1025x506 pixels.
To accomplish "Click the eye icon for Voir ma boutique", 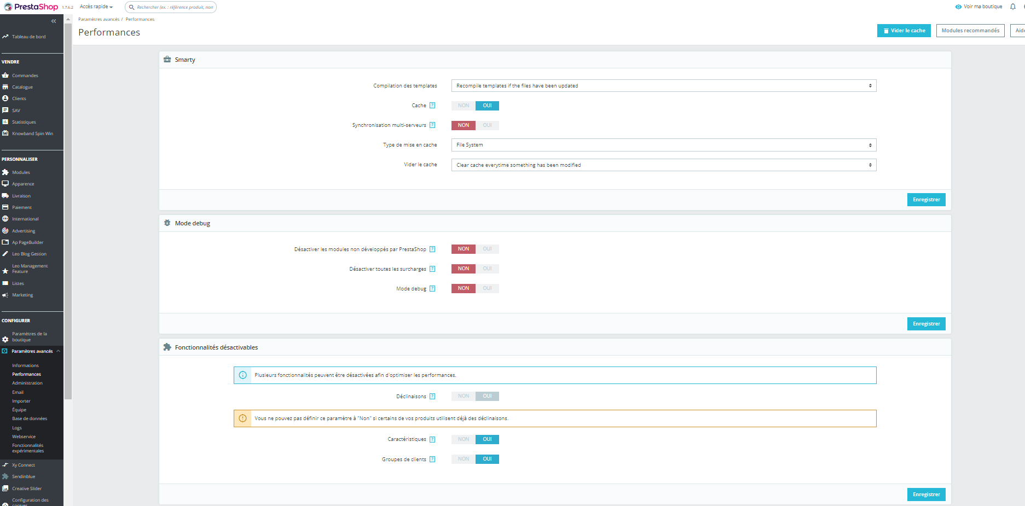I will [958, 7].
